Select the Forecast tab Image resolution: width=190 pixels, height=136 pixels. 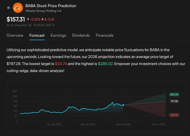[x=37, y=35]
